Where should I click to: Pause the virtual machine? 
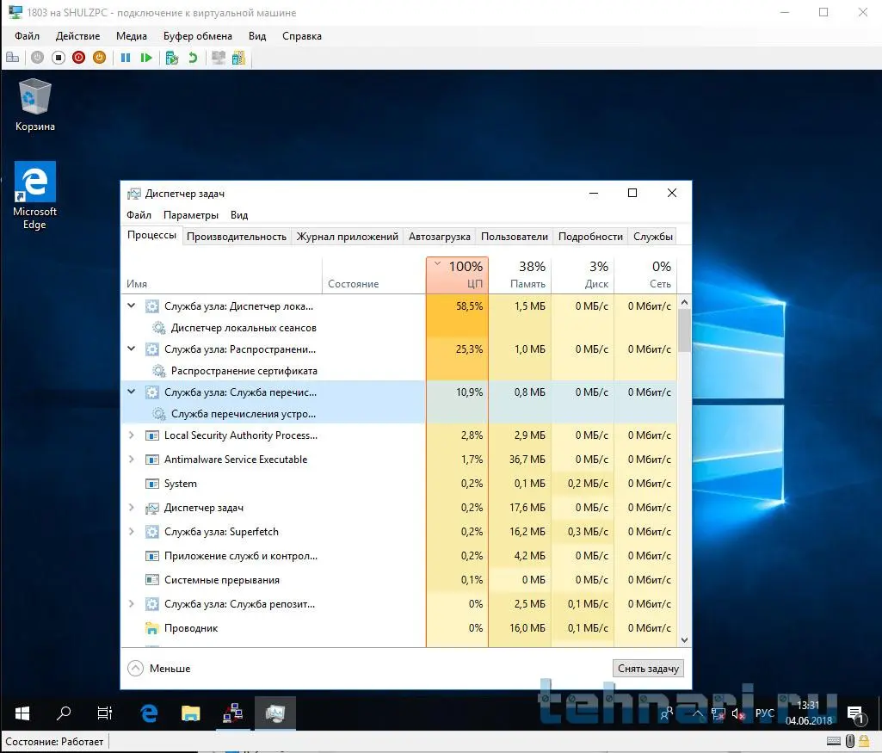click(x=126, y=58)
